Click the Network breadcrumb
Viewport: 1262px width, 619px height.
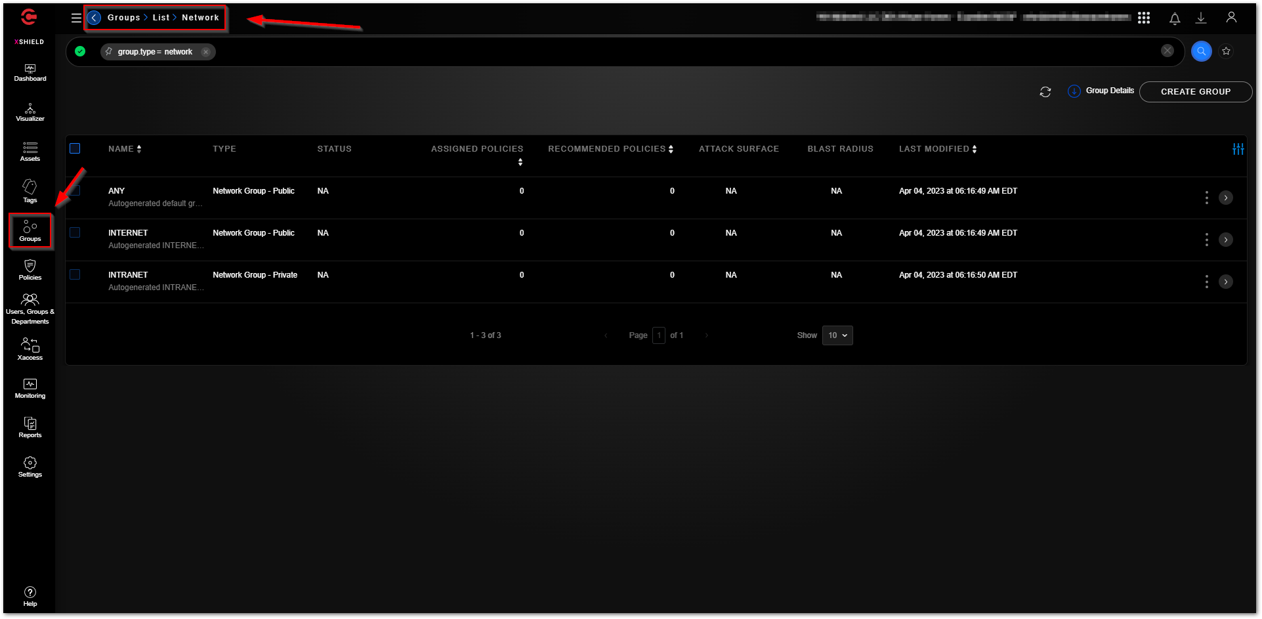[200, 18]
